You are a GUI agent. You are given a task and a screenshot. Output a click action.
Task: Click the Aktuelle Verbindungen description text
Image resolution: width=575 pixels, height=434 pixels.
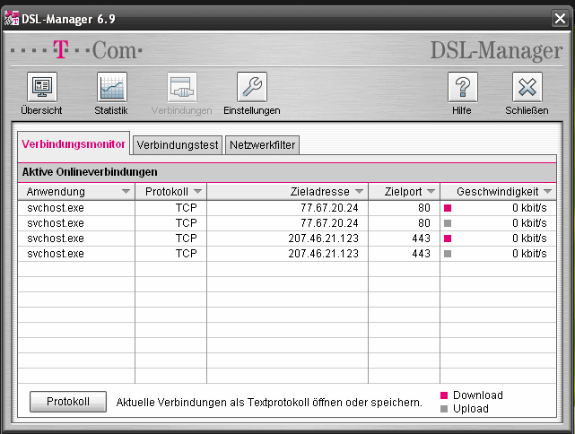[x=269, y=403]
